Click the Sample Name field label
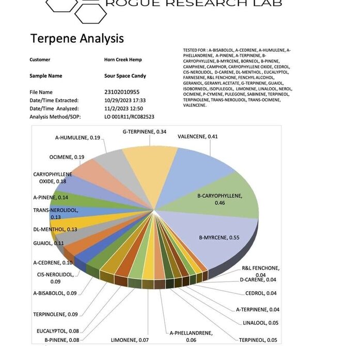 tap(45, 76)
